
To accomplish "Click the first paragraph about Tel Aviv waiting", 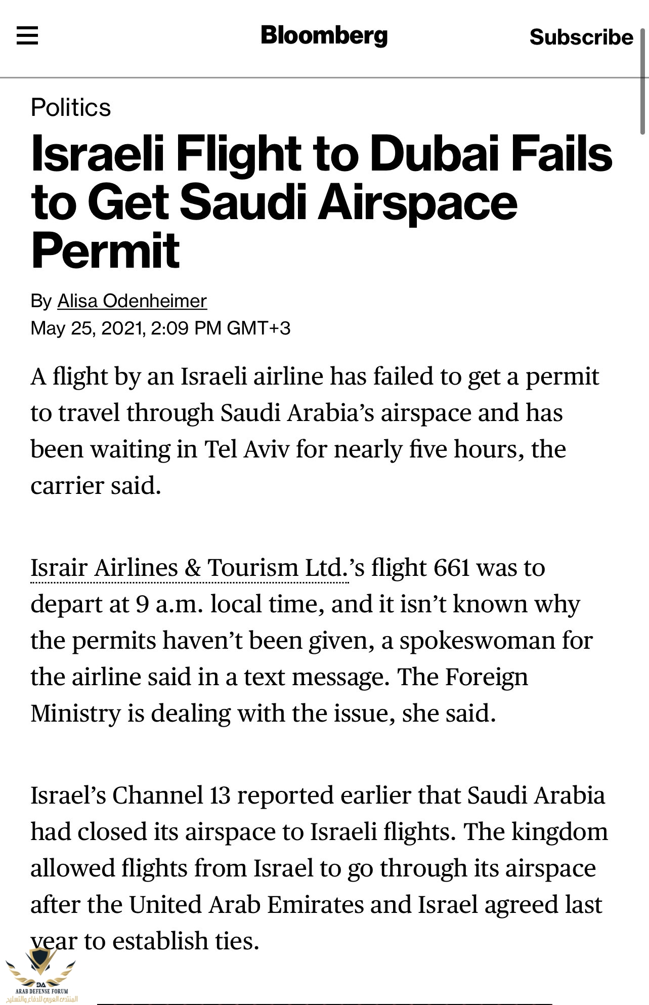I will [315, 431].
